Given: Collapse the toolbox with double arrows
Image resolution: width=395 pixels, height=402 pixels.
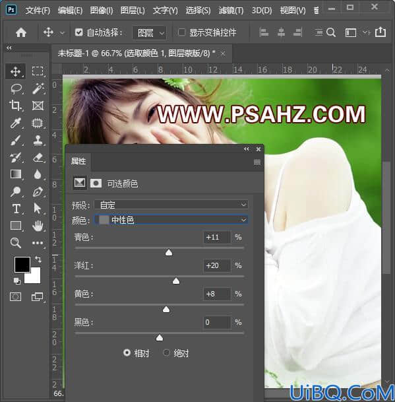Looking at the screenshot, I should (9, 48).
